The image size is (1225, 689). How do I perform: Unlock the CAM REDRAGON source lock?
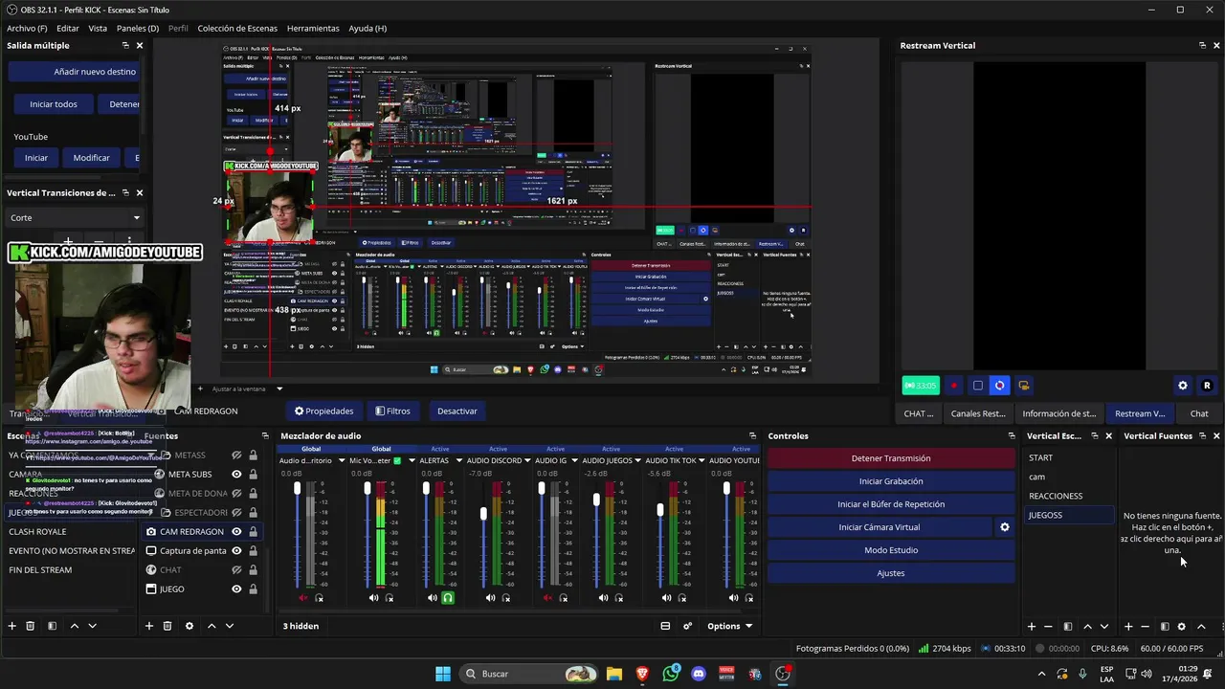[x=253, y=531]
